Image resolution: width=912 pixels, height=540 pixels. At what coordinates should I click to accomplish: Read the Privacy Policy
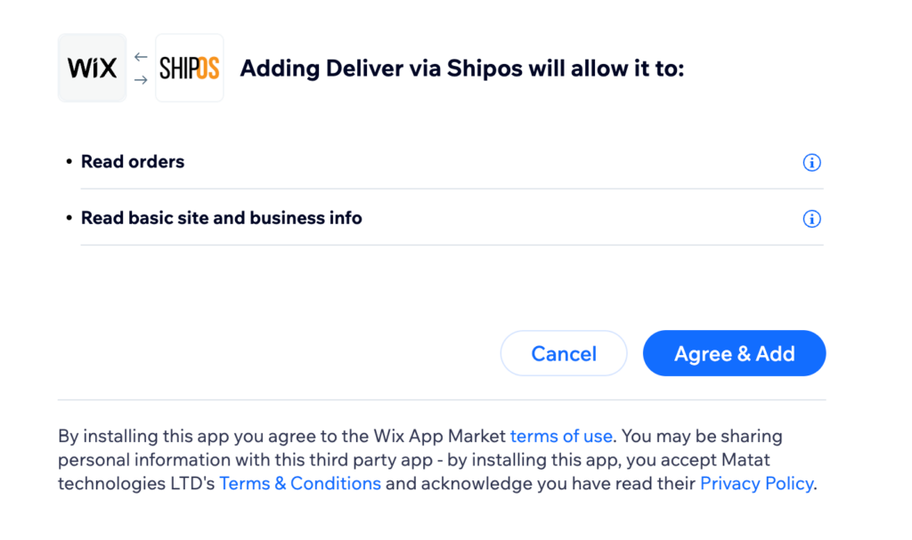[x=755, y=483]
